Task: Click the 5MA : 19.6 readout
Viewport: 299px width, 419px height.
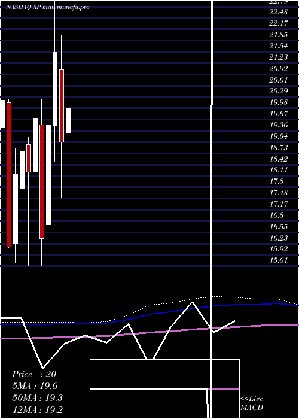Action: tap(35, 386)
